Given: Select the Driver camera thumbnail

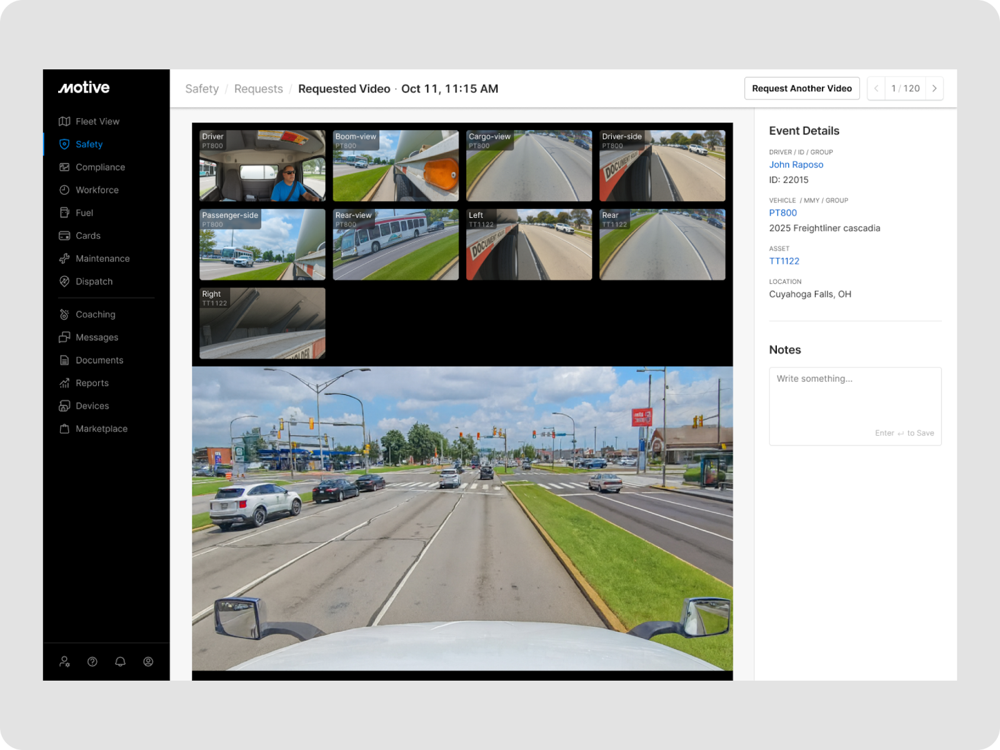Looking at the screenshot, I should click(262, 166).
